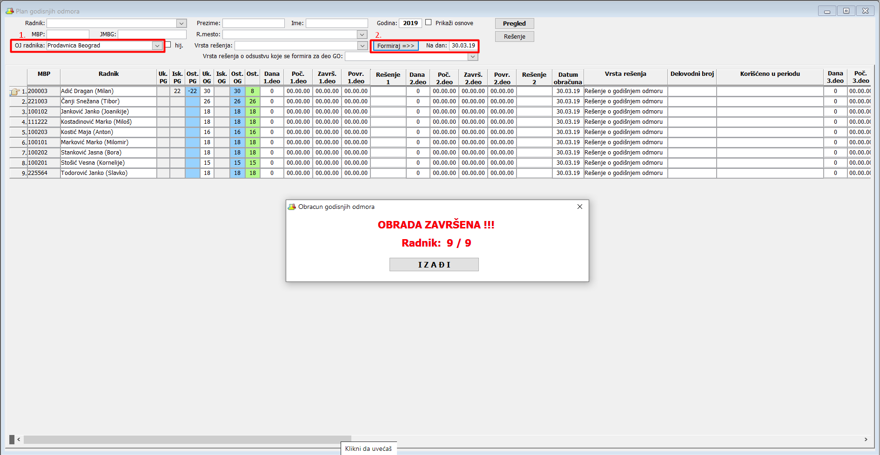Image resolution: width=880 pixels, height=455 pixels.
Task: Expand the Radnik dropdown
Action: click(x=181, y=23)
